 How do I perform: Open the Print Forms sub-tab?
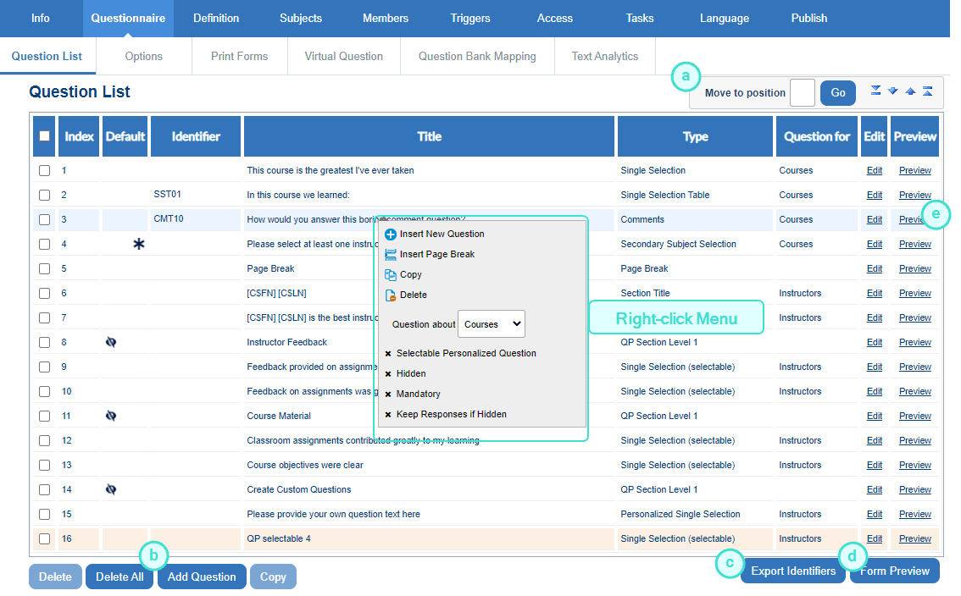coord(240,57)
